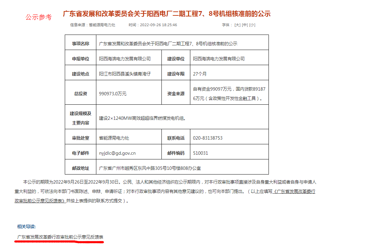Click the 事项名称 header cell

click(81, 42)
